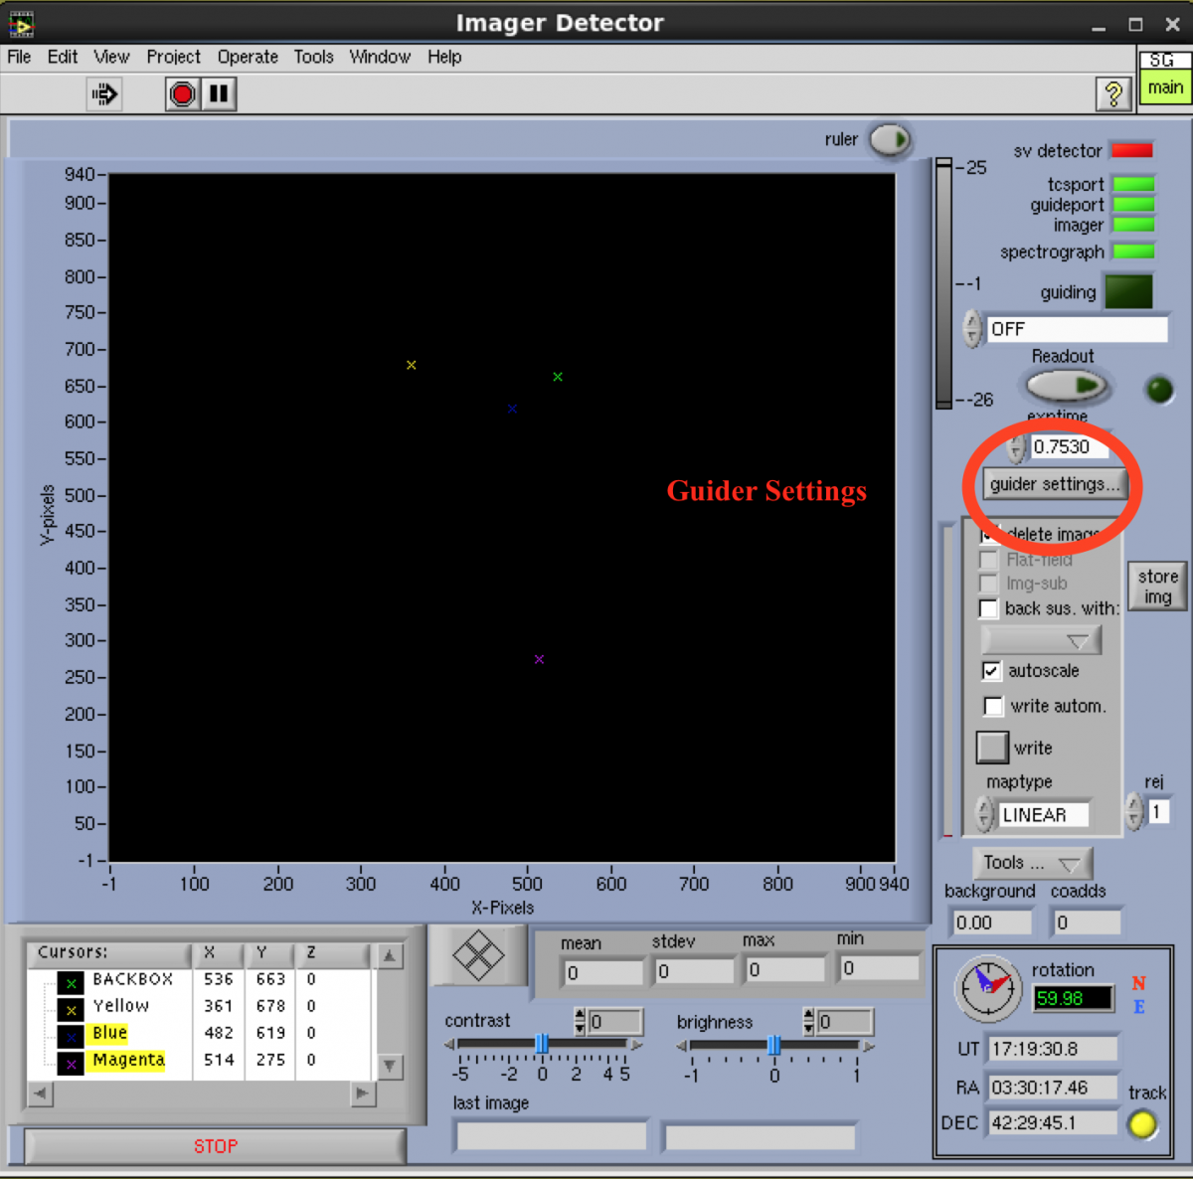Click the brighness numeric stepper arrows
The width and height of the screenshot is (1193, 1179).
pyautogui.click(x=809, y=1021)
